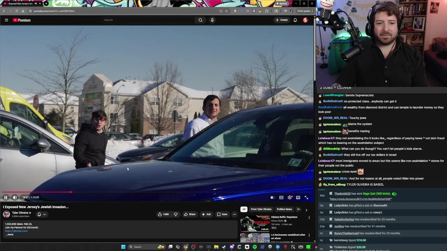Open the YouTube hamburger guide menu

point(6,20)
